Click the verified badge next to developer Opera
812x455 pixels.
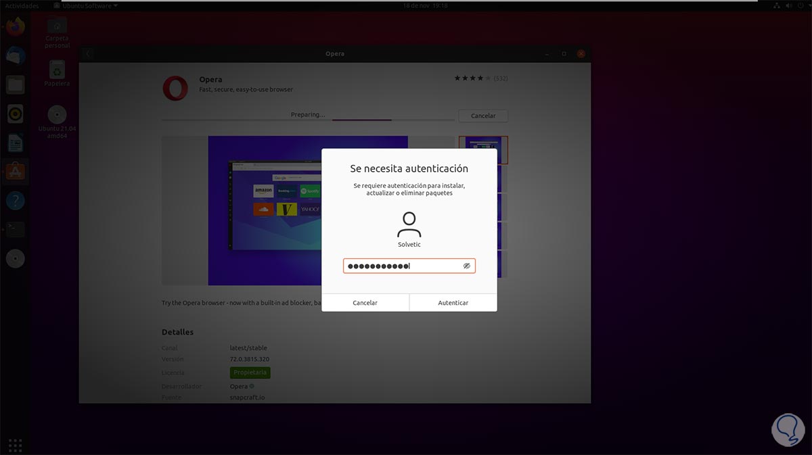pos(252,387)
